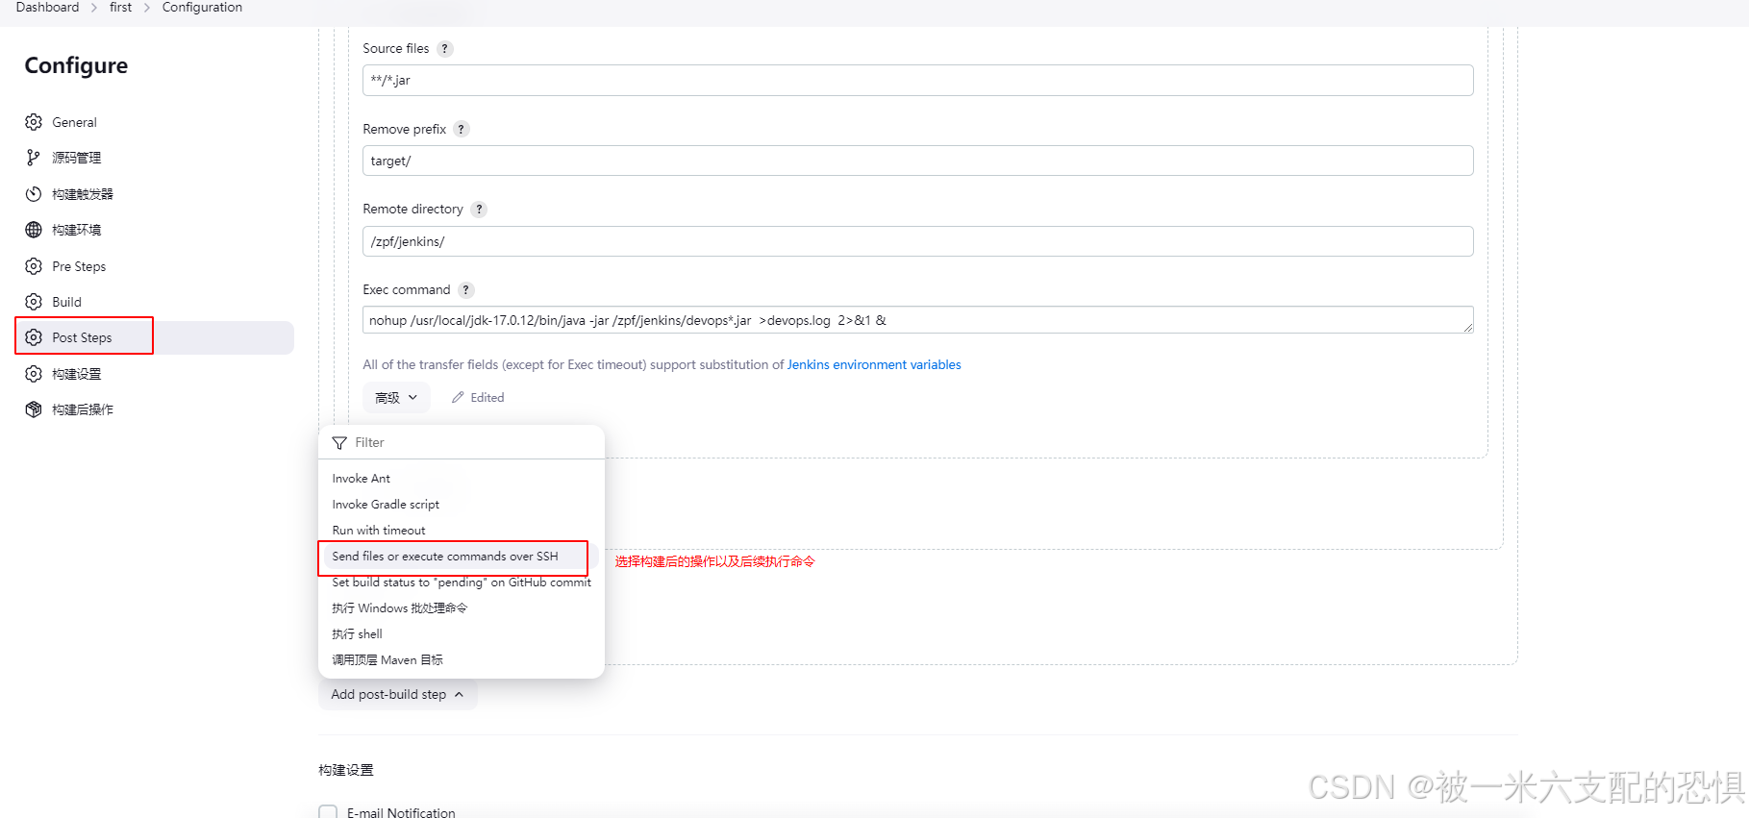Click the Remove prefix input field
The height and width of the screenshot is (818, 1749).
(918, 161)
